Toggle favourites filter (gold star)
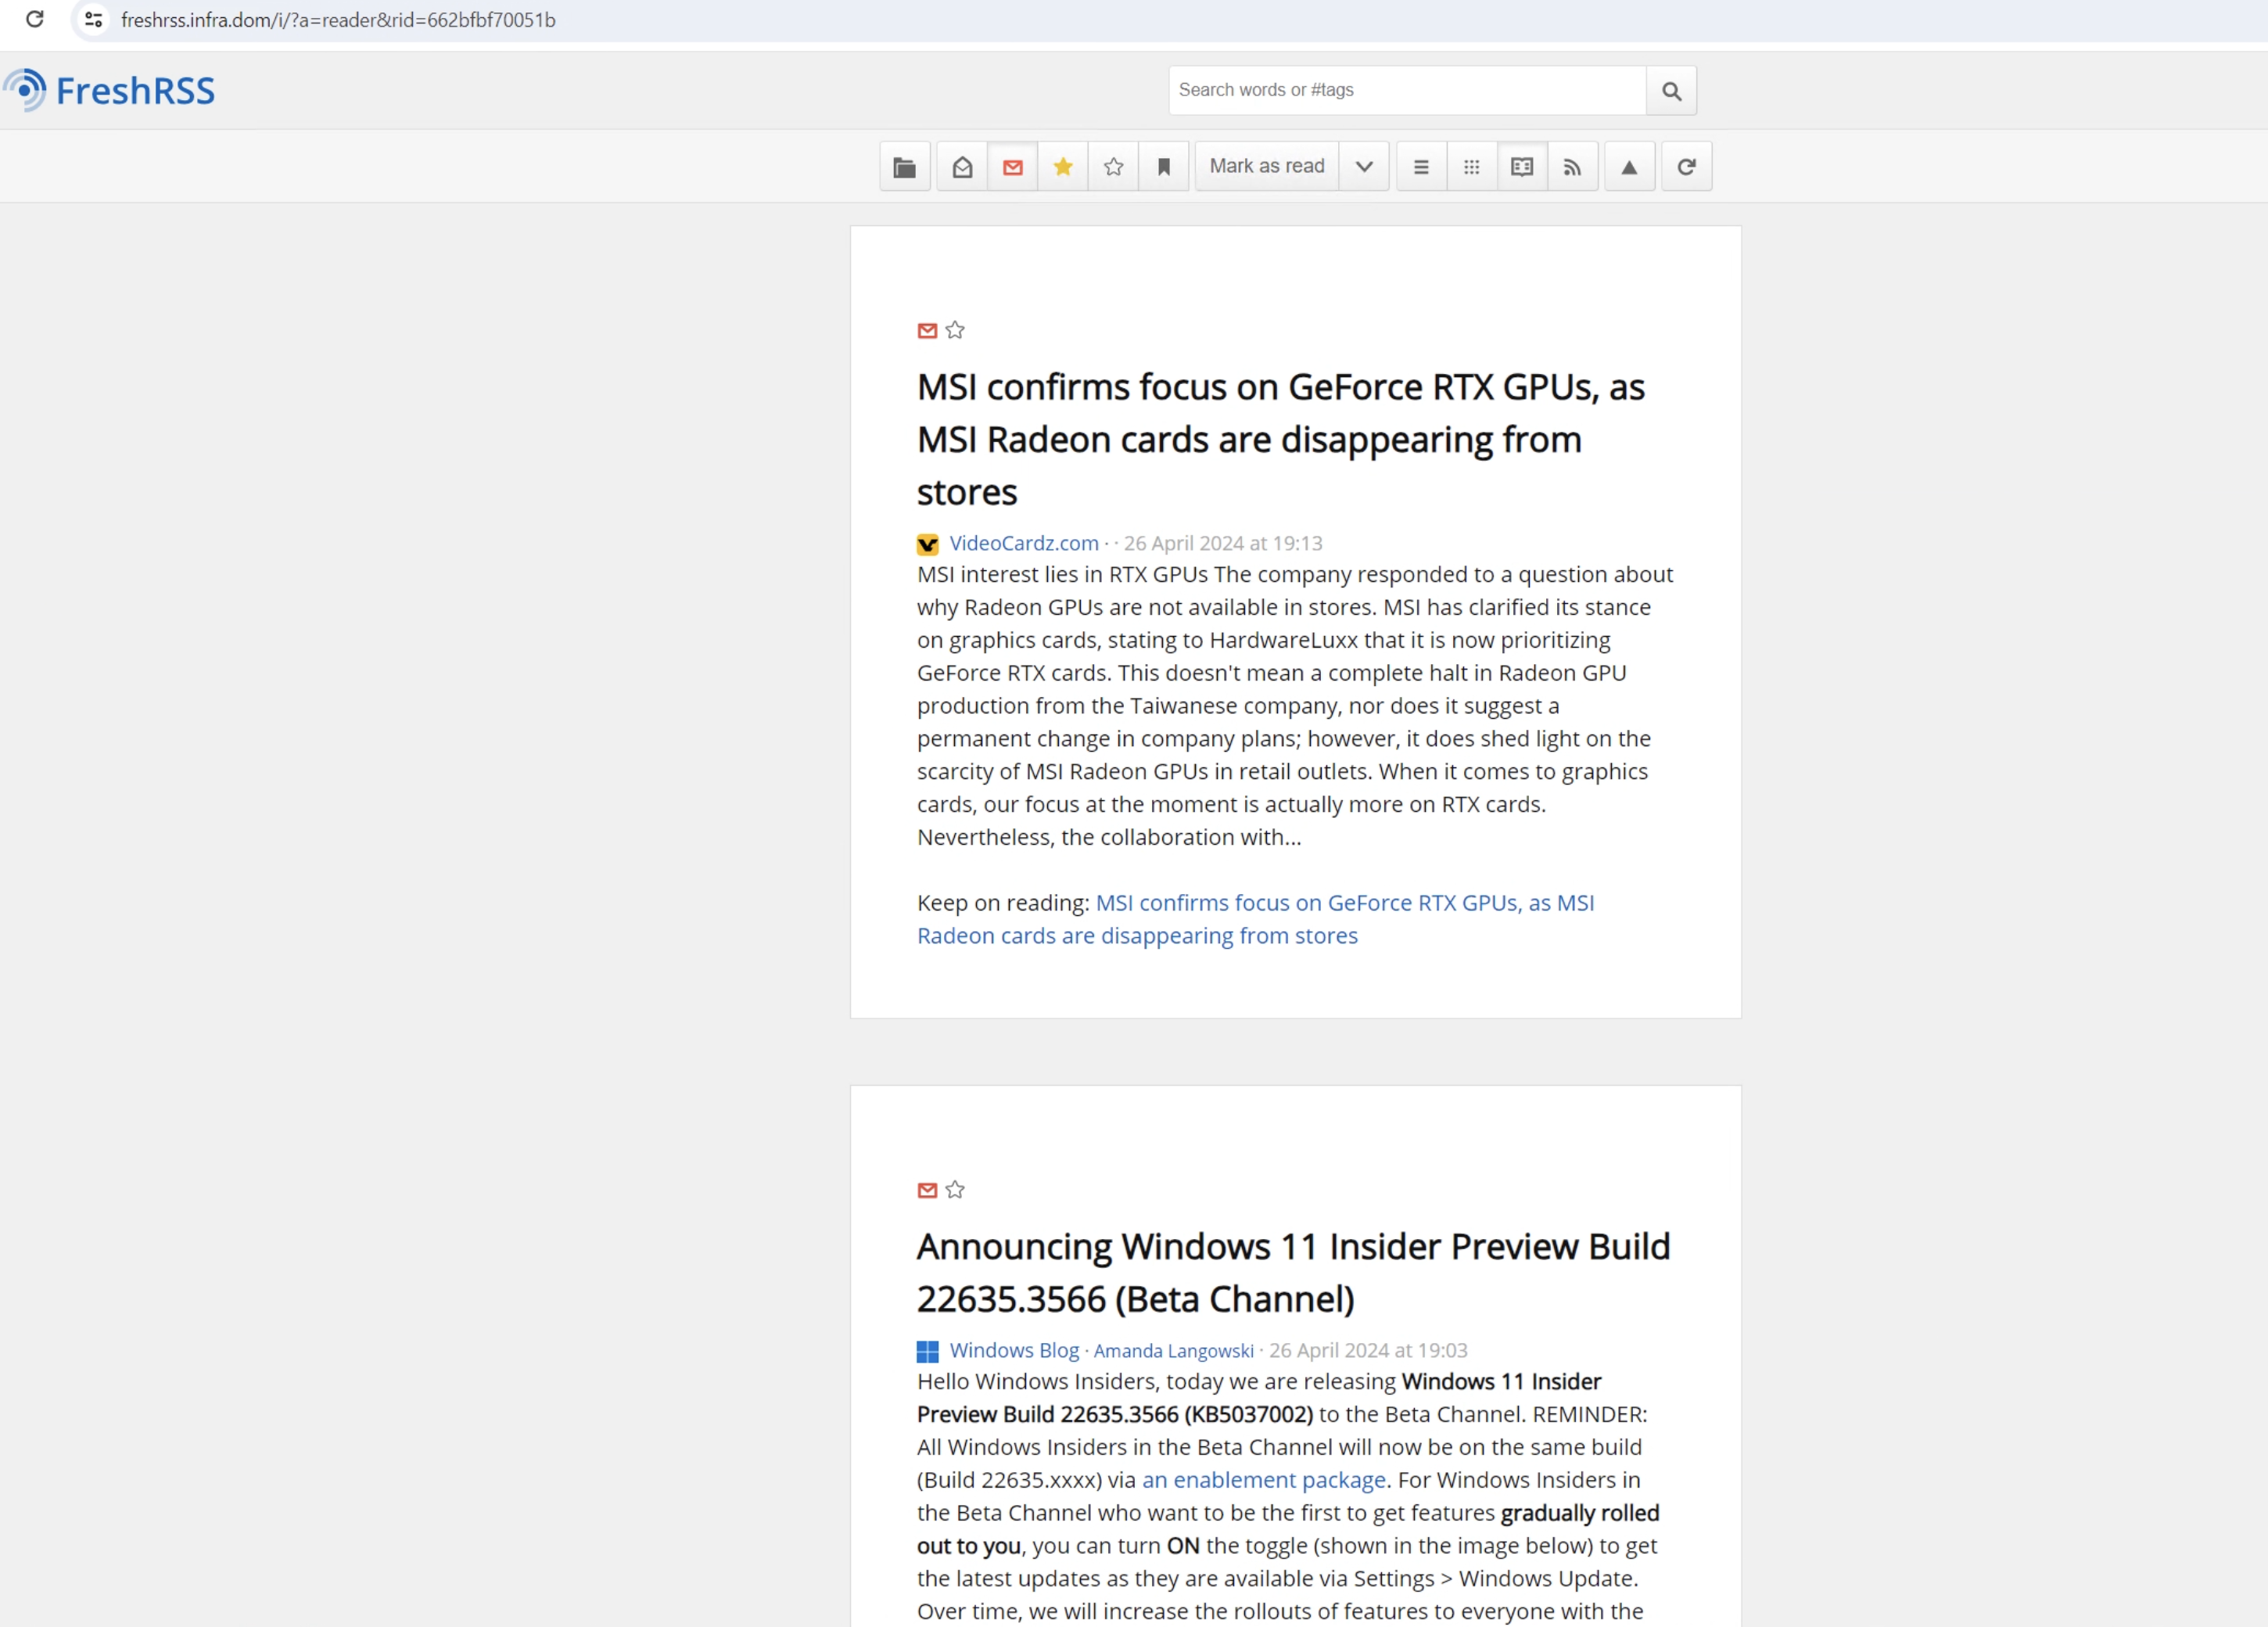 (x=1063, y=167)
